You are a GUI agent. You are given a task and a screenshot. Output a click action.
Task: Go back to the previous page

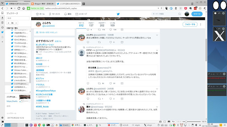(2, 8)
